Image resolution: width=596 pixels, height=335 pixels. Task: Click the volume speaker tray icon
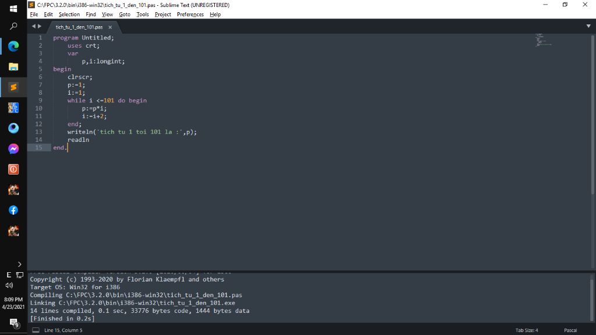(9, 285)
